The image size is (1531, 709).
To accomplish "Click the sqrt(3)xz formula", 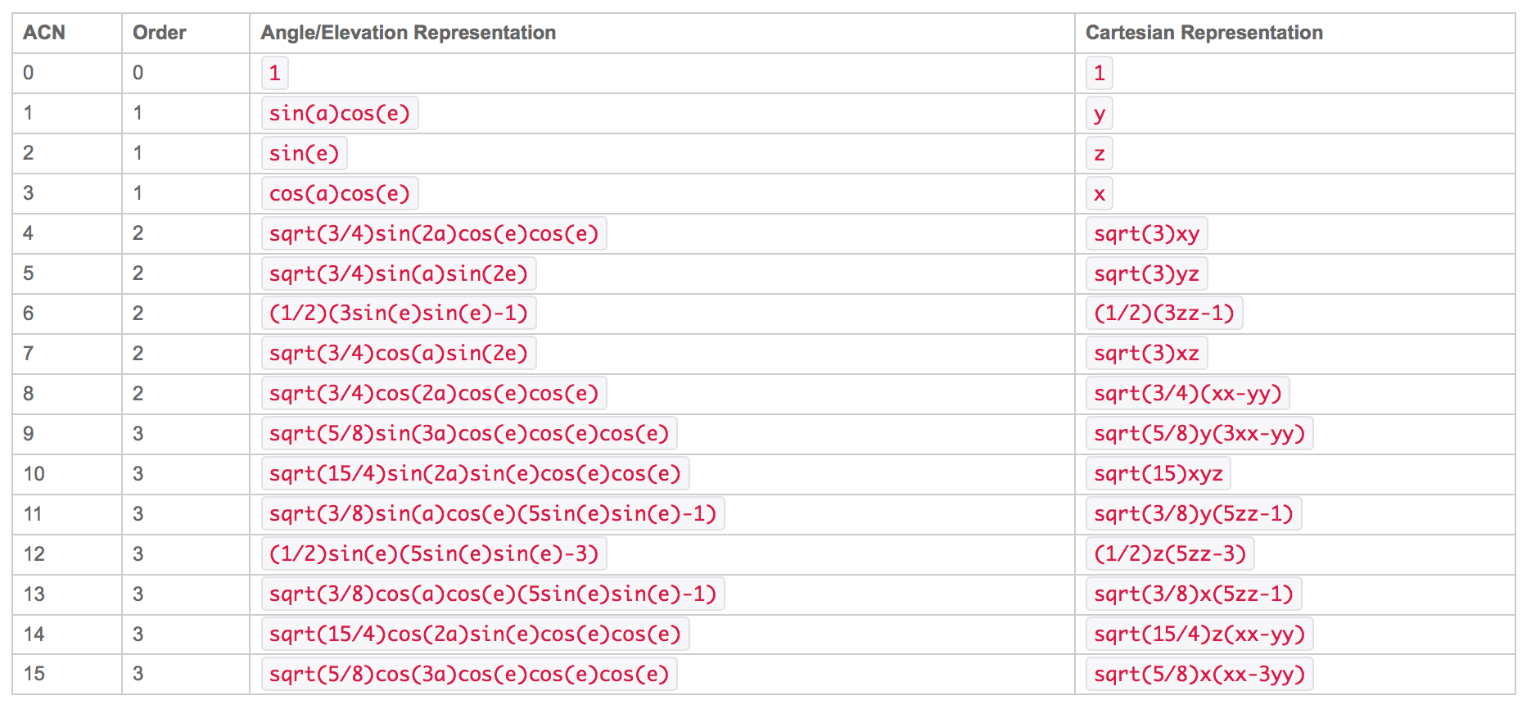I will [x=1146, y=353].
